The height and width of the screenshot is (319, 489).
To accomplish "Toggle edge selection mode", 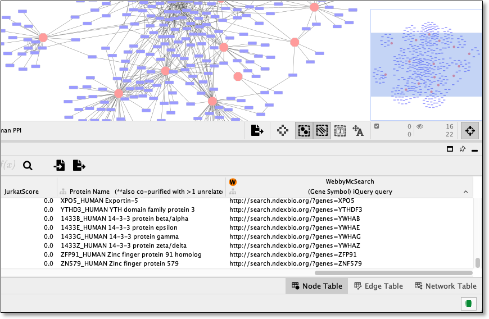I will [322, 130].
